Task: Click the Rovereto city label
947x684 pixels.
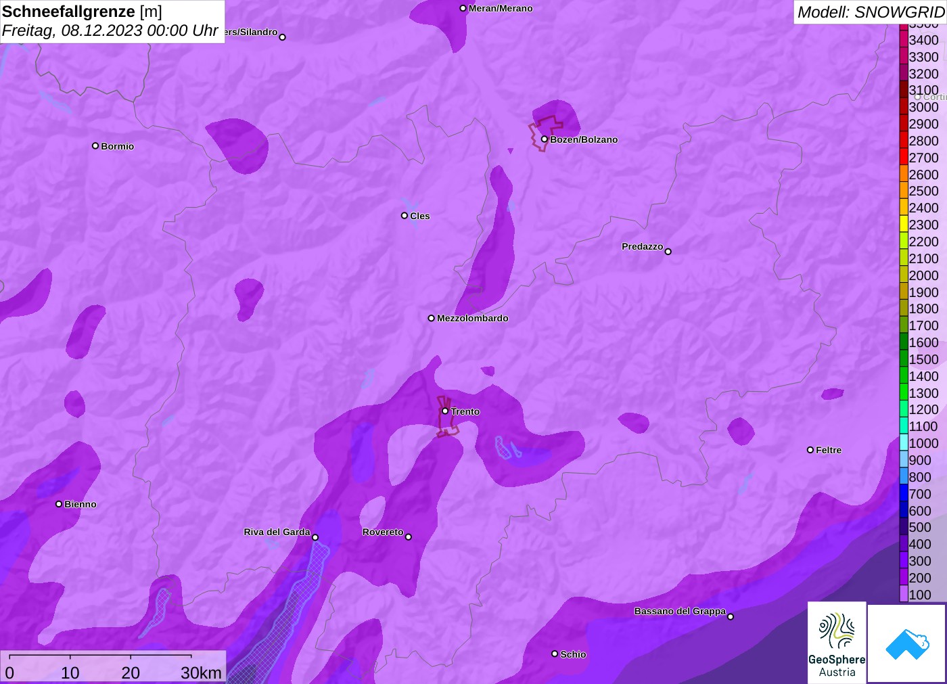Action: [383, 532]
